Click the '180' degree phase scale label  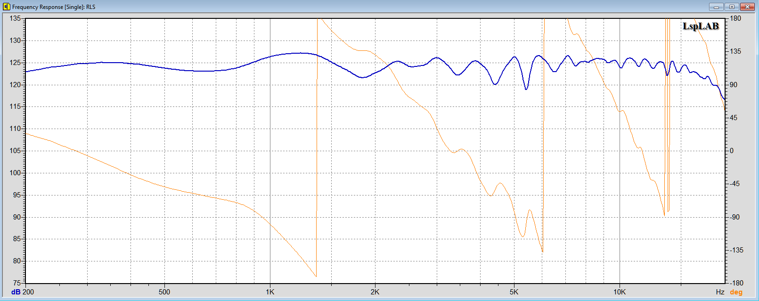735,18
